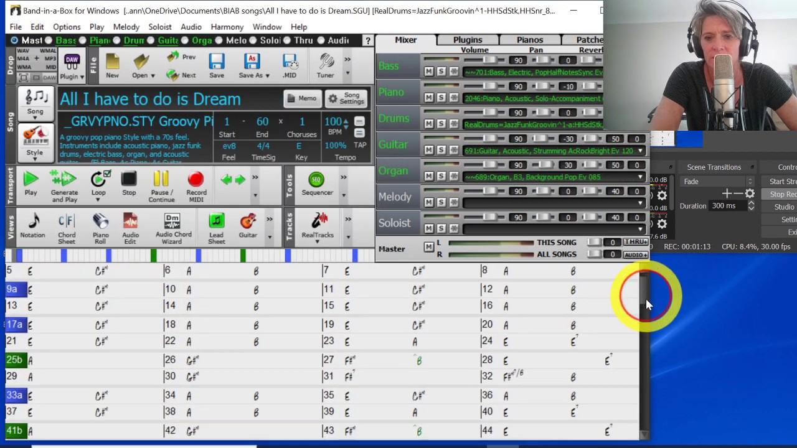The width and height of the screenshot is (797, 448).
Task: Select the Bass track radio button
Action: coord(49,40)
